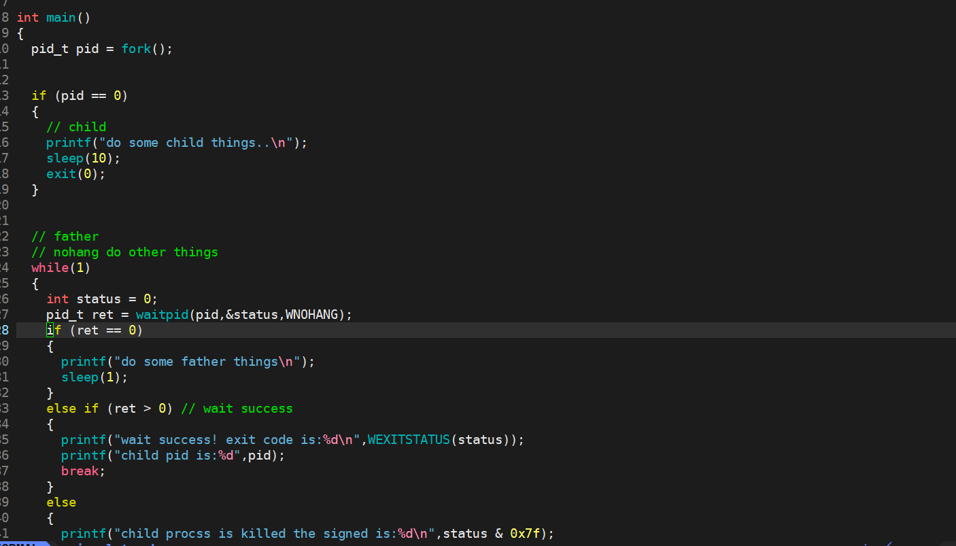
Task: Click the 'break;' statement
Action: pos(84,471)
